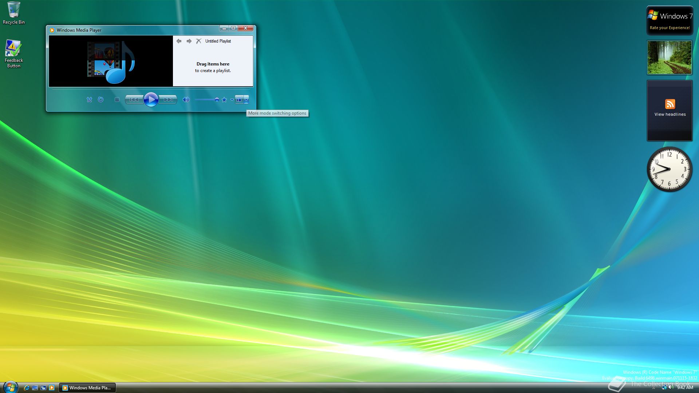Minimize the Windows Media Player window
Image resolution: width=699 pixels, height=393 pixels.
pos(224,28)
